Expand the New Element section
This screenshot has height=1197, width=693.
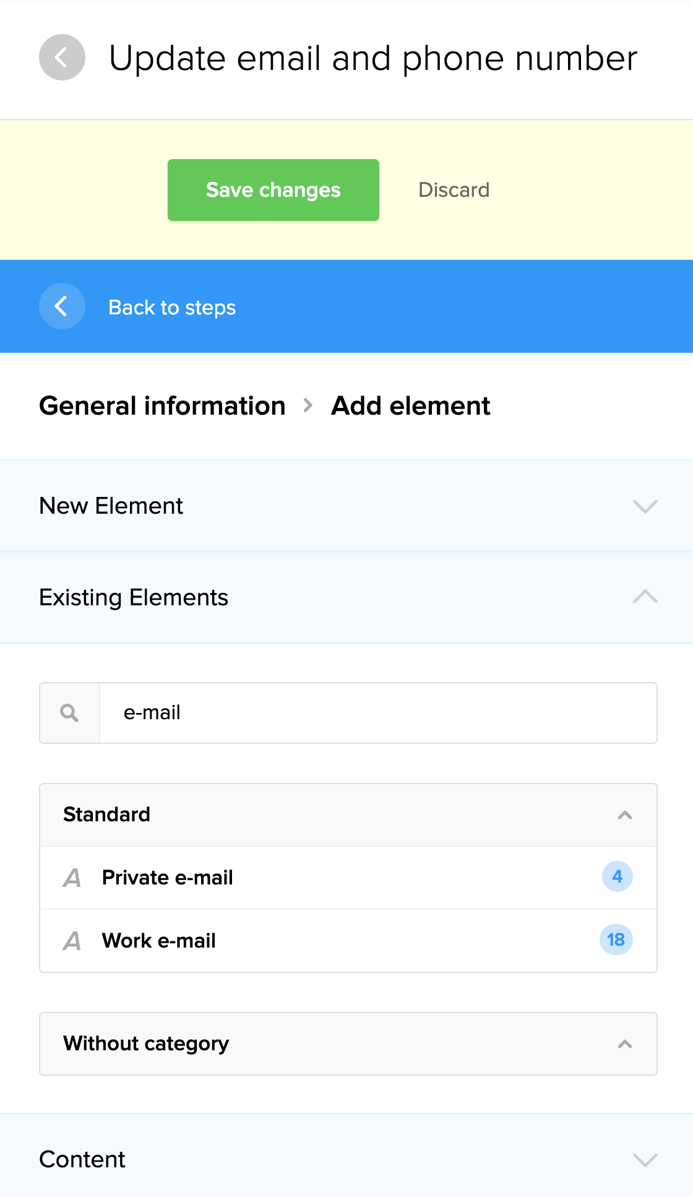[645, 506]
